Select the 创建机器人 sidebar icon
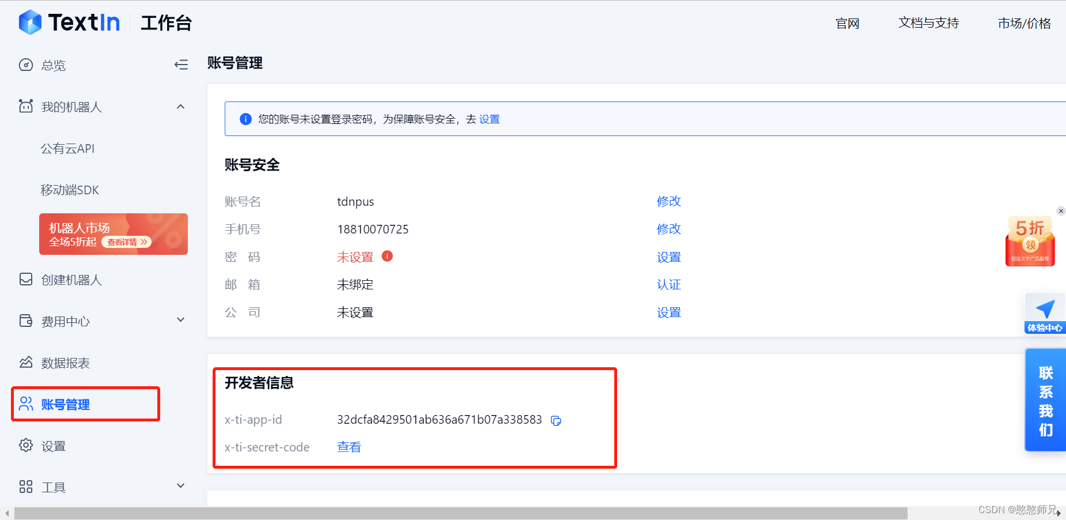The width and height of the screenshot is (1066, 520). (x=25, y=280)
